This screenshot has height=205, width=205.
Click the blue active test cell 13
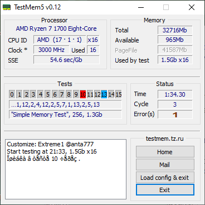[104, 94]
